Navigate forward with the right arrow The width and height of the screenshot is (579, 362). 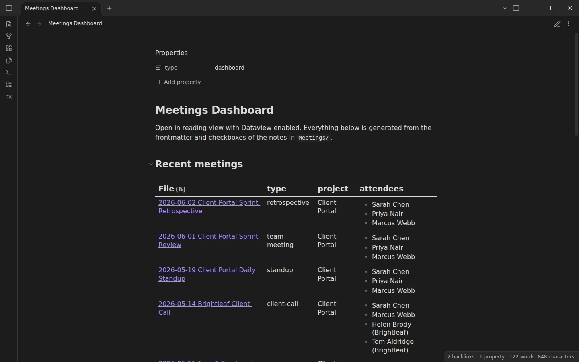pyautogui.click(x=39, y=24)
